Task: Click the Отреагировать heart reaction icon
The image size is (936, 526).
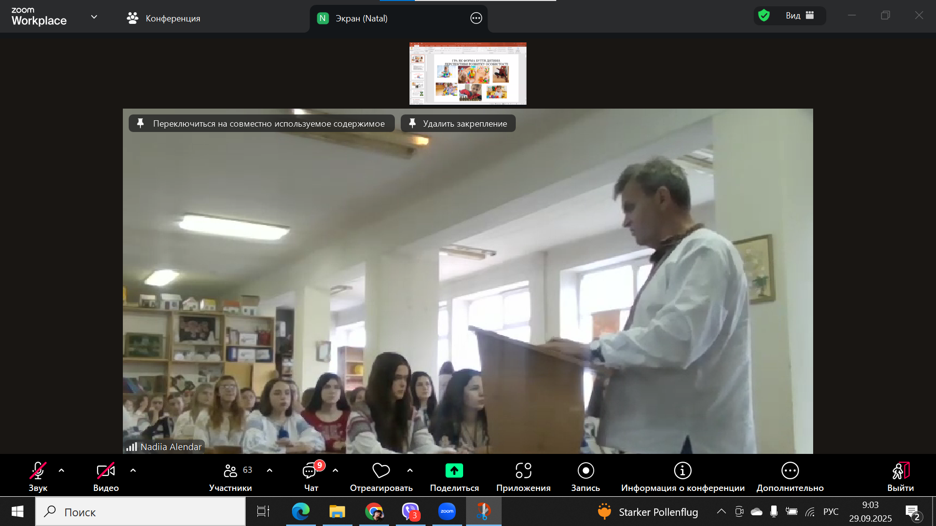Action: [x=381, y=471]
